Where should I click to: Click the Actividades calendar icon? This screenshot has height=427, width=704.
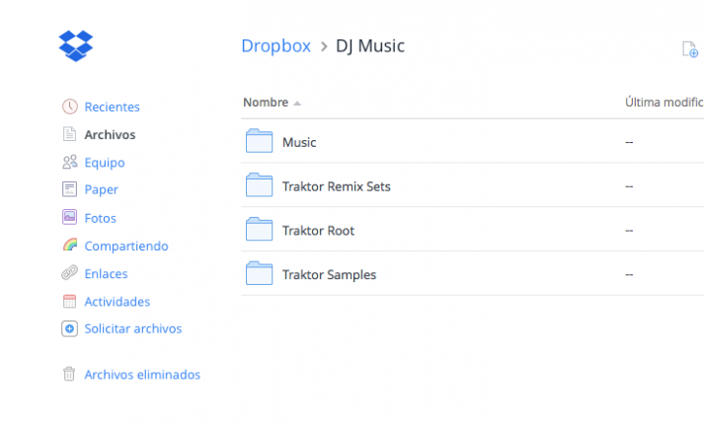coord(69,301)
